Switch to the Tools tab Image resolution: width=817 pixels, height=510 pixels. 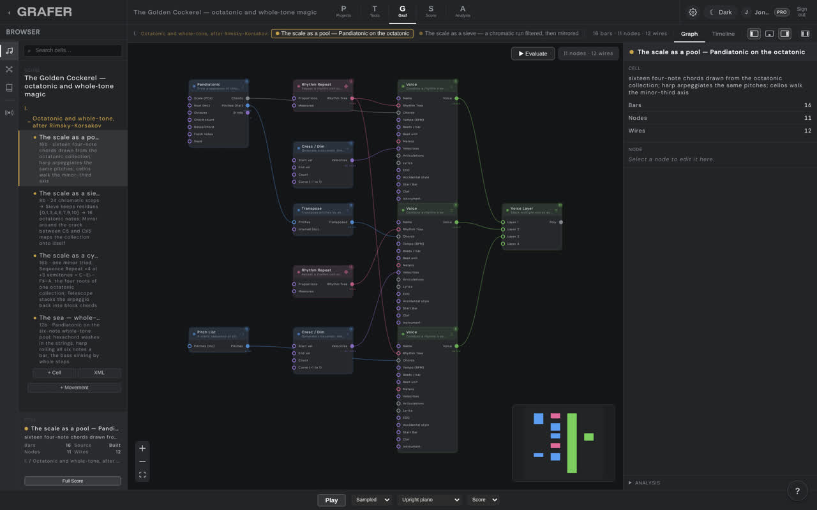pyautogui.click(x=374, y=11)
